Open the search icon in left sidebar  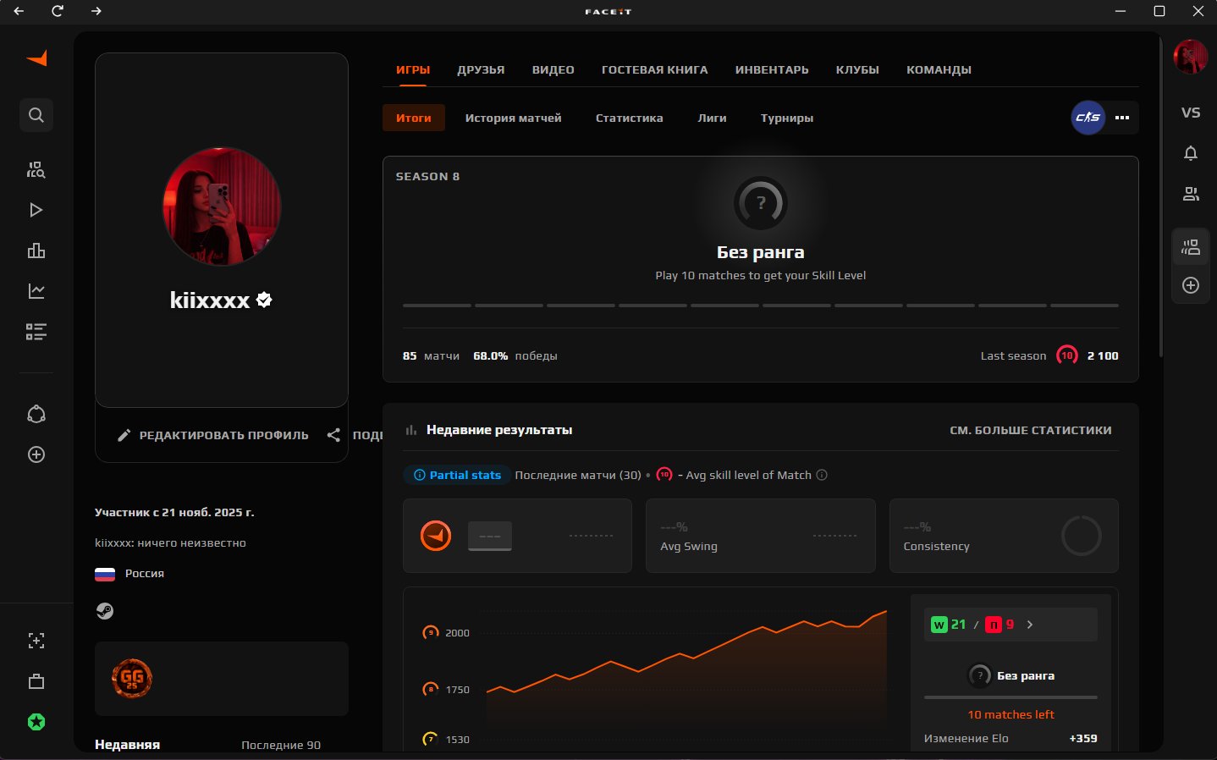36,115
